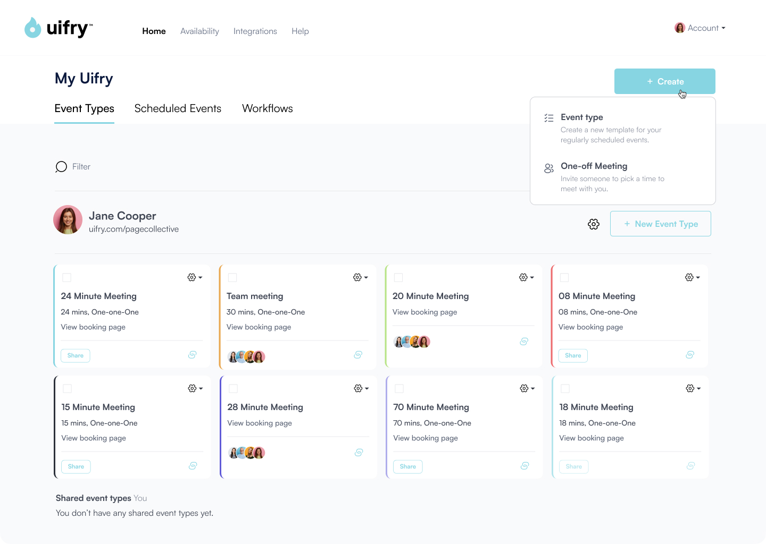Expand the Account dropdown menu
766x544 pixels.
700,28
